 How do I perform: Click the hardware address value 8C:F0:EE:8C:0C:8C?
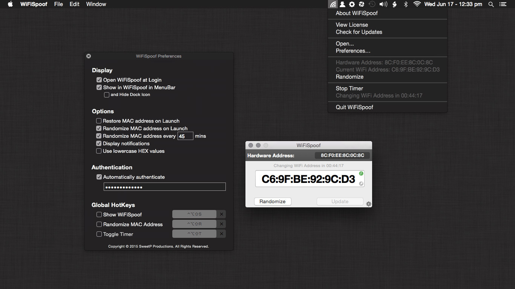(x=342, y=155)
